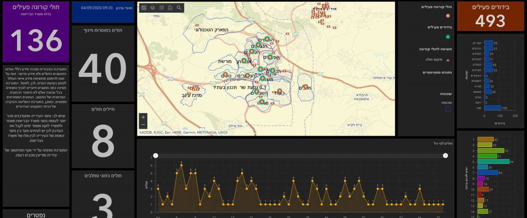Click the מכבים neighborhood patient marker on map
This screenshot has height=218, width=527.
click(305, 86)
